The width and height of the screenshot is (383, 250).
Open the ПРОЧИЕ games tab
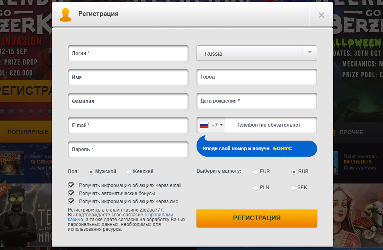(351, 132)
